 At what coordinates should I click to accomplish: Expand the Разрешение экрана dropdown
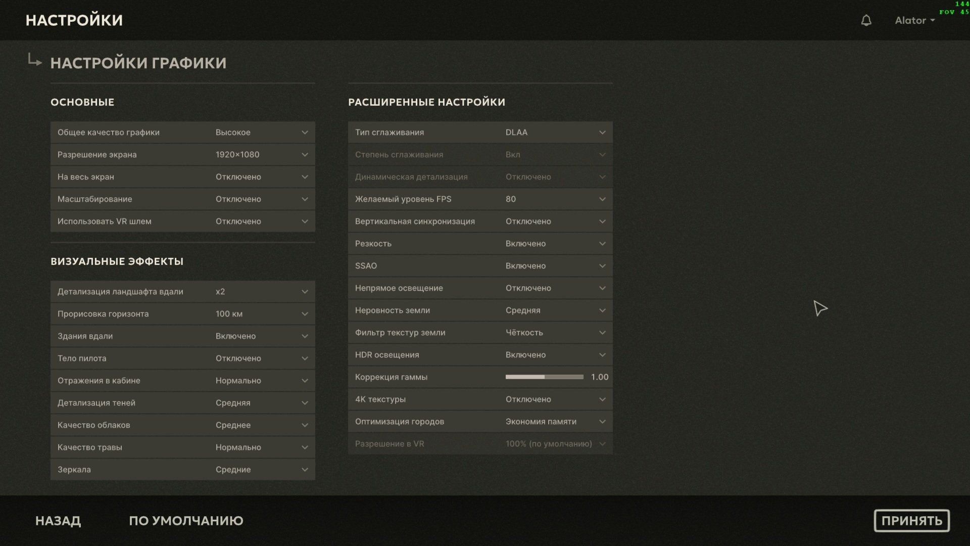[x=183, y=155]
